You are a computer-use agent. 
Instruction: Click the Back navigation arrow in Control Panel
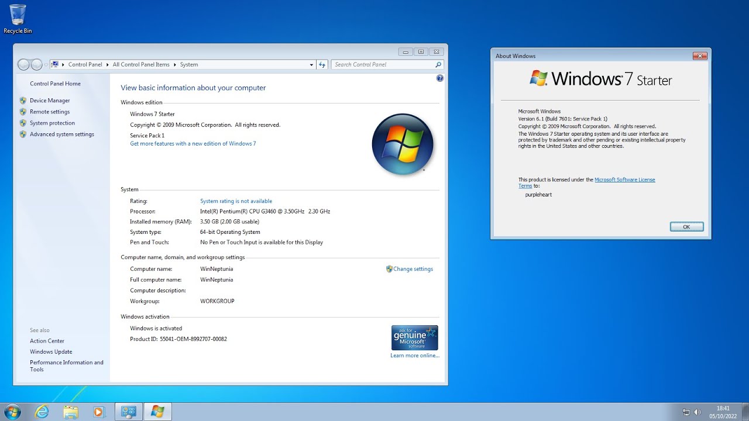[x=24, y=64]
